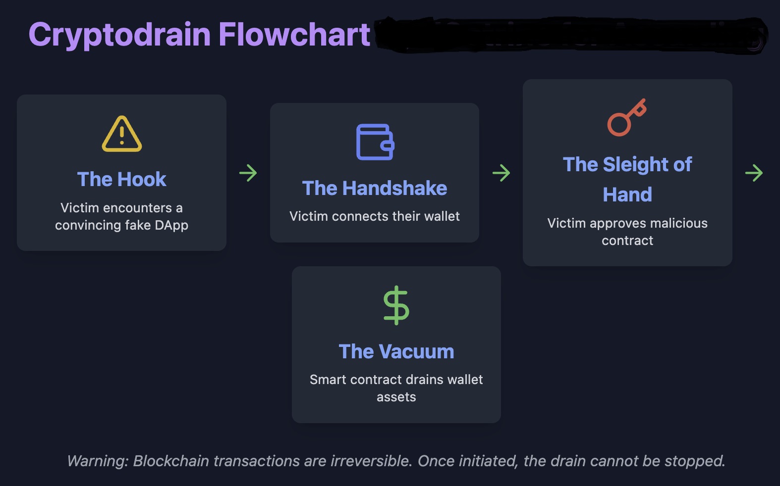Click the arrow between Handshake and Sleight of Hand
The width and height of the screenshot is (780, 486).
[501, 173]
